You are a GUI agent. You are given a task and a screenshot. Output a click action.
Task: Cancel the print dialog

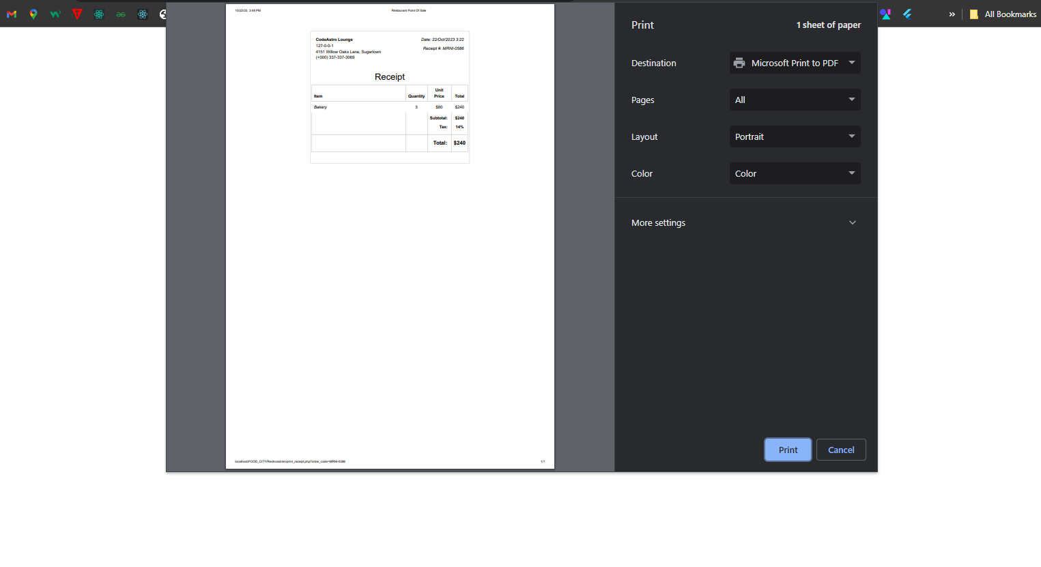841,450
